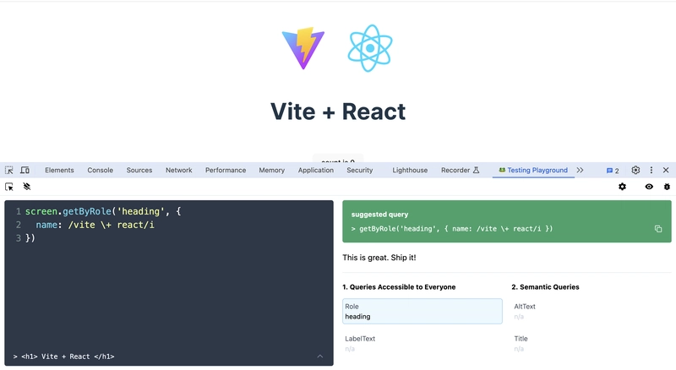Click the React atom logo
The image size is (676, 370).
(370, 48)
